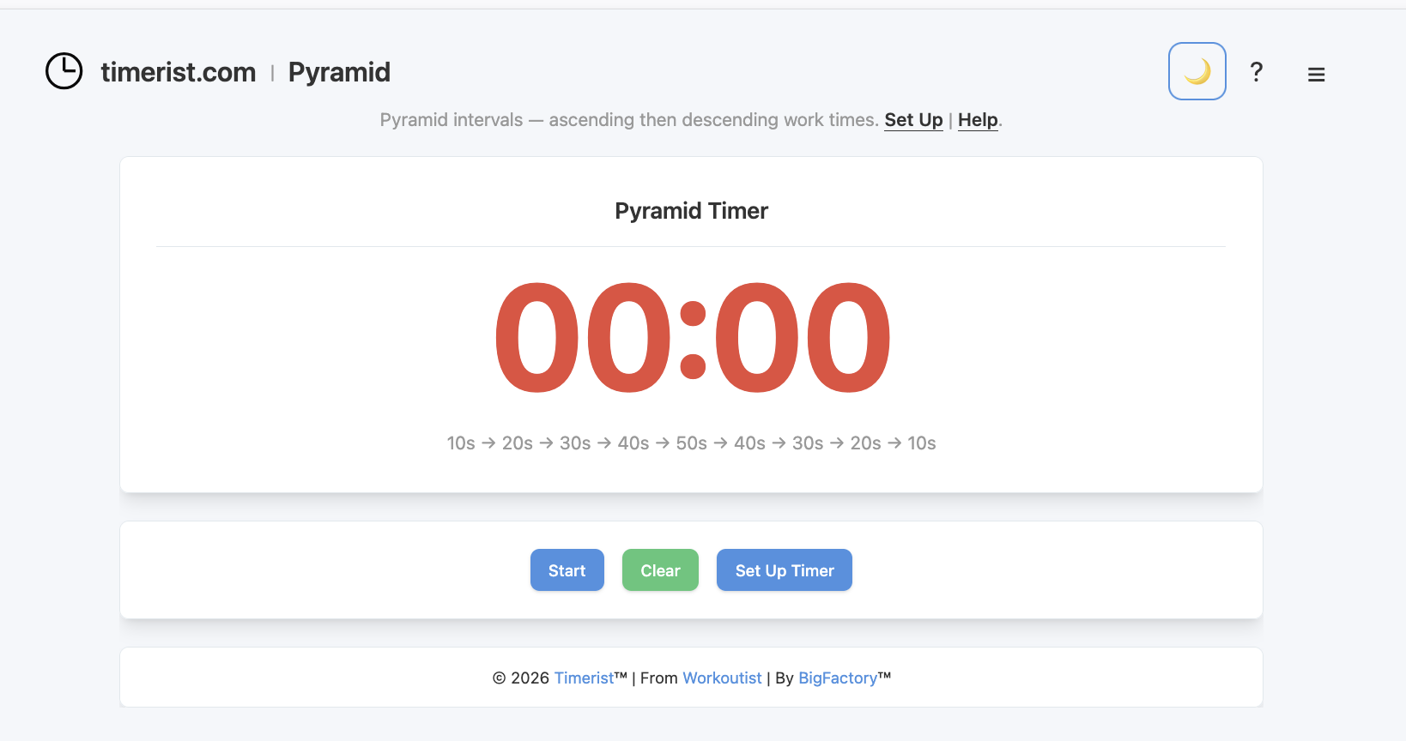Image resolution: width=1406 pixels, height=741 pixels.
Task: Visit the Timerist footer link
Action: 585,678
